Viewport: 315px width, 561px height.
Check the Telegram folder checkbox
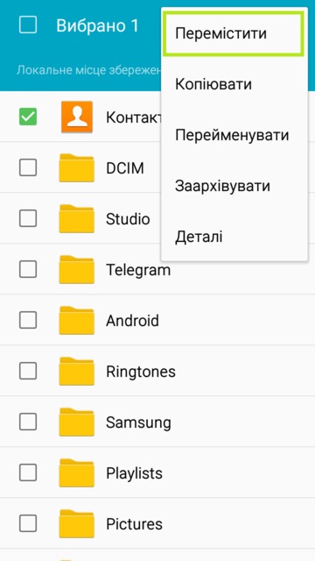click(28, 269)
